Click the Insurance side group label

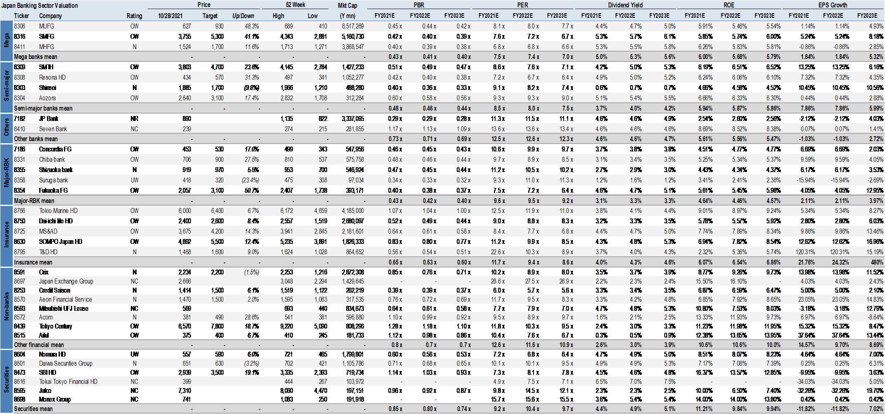click(7, 234)
